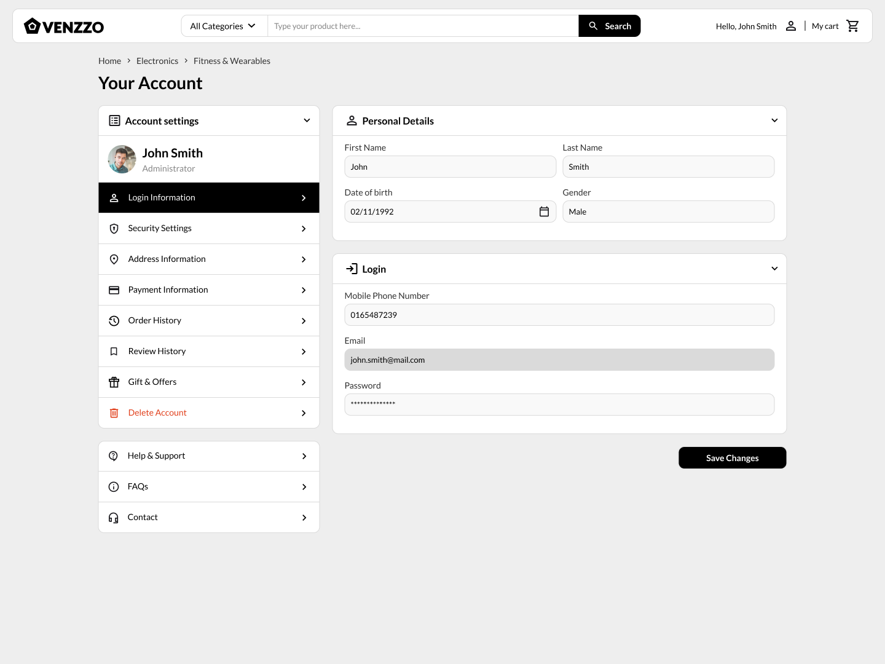
Task: Collapse the Account settings panel
Action: click(307, 121)
